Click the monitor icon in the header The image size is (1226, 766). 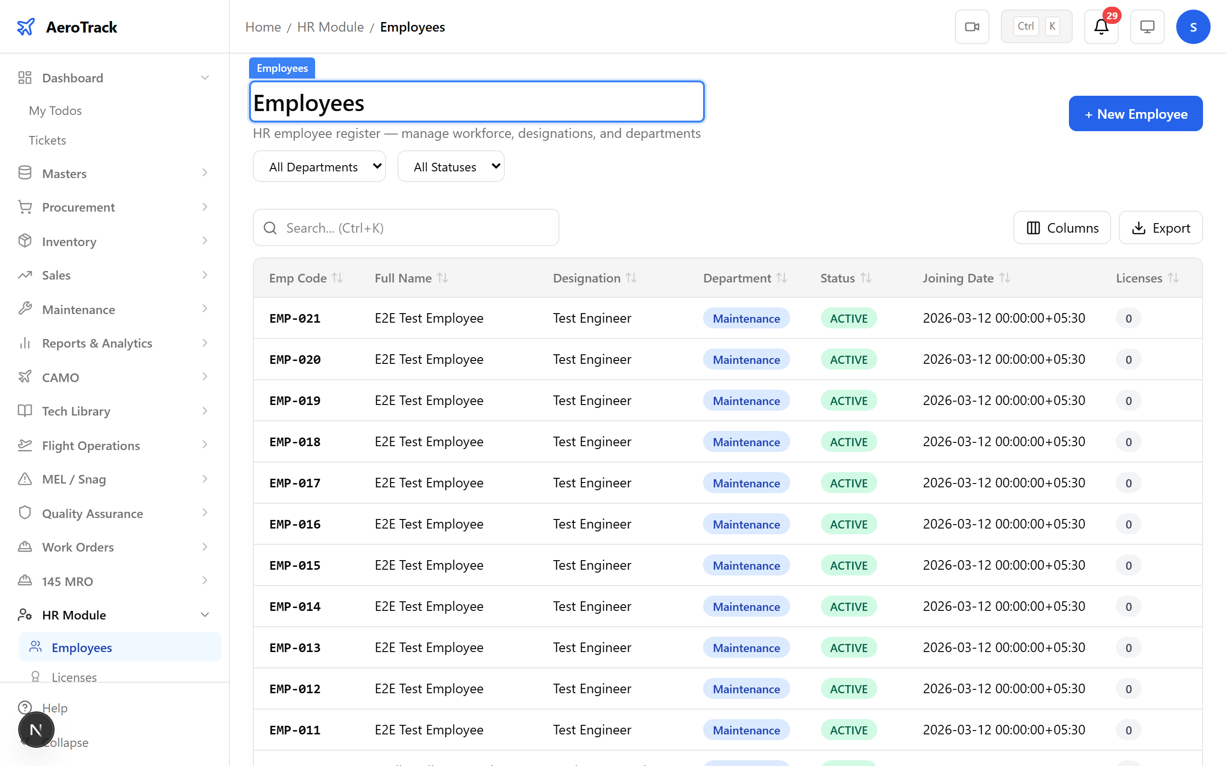1147,26
